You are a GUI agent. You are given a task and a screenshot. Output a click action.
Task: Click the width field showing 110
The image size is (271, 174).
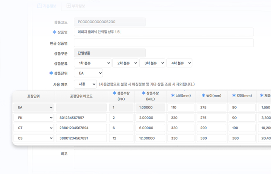pyautogui.click(x=181, y=107)
